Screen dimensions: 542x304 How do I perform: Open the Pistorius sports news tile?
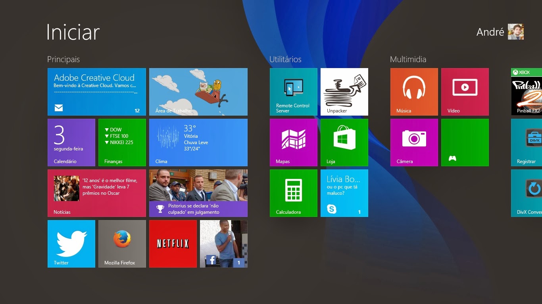click(198, 193)
